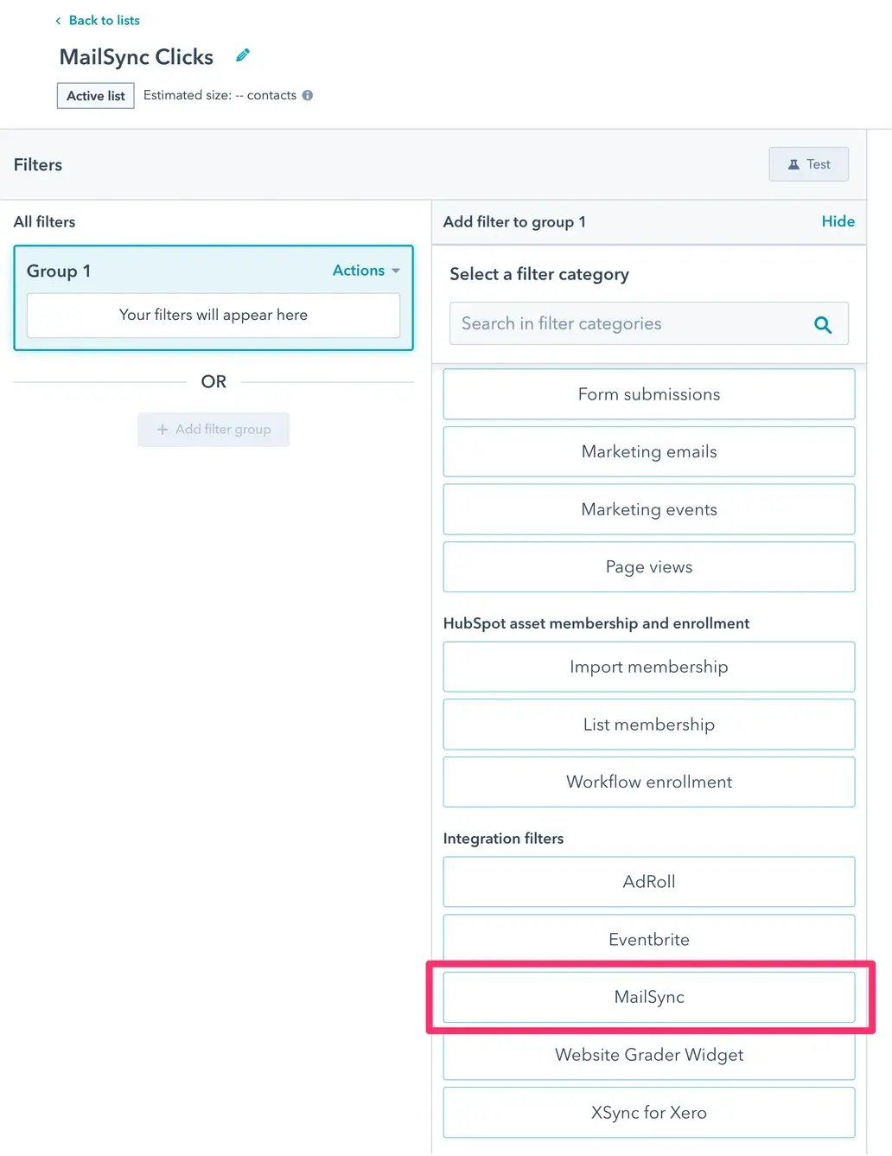
Task: Click the info icon beside estimated size
Action: (308, 95)
